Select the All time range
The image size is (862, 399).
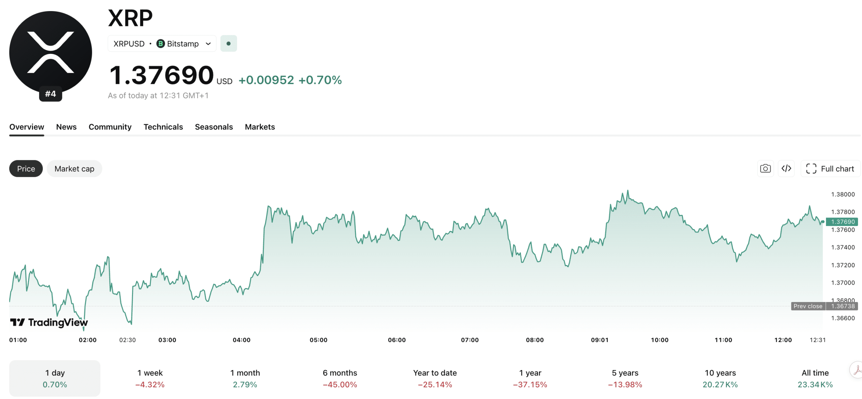(815, 378)
